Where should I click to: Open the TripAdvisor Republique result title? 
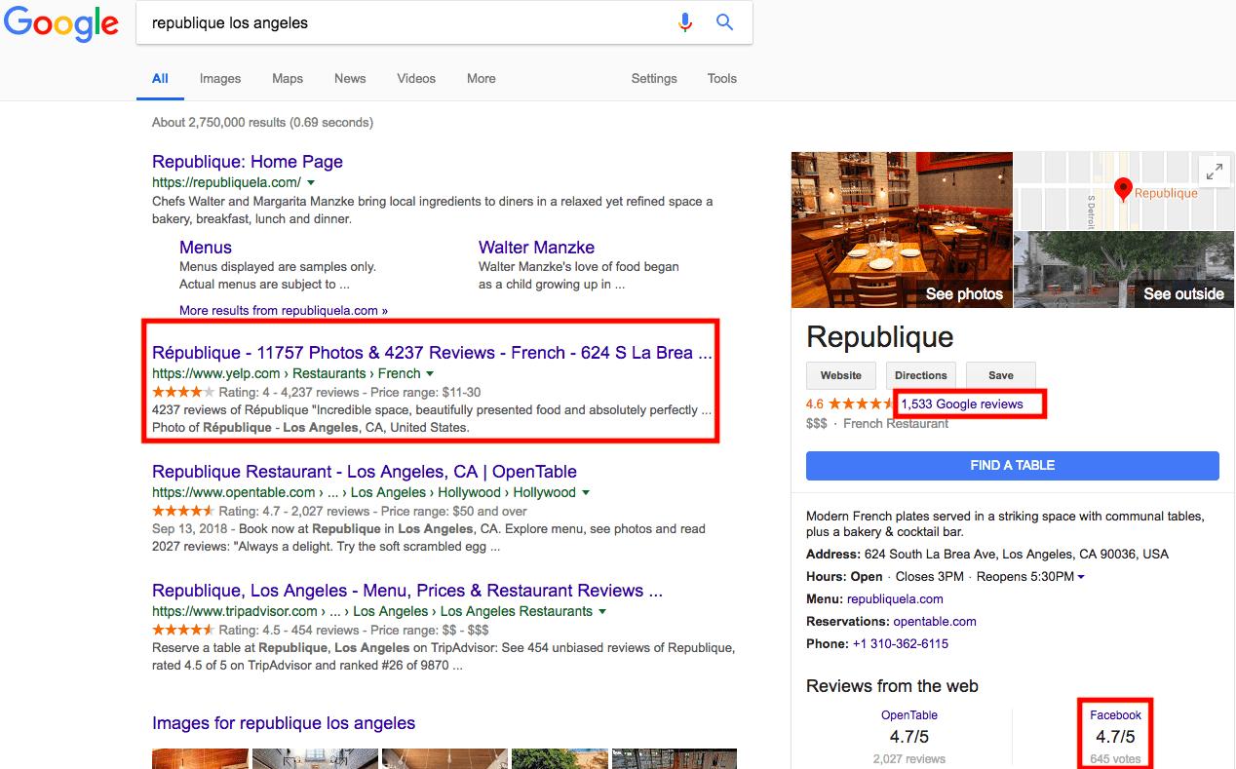point(407,591)
